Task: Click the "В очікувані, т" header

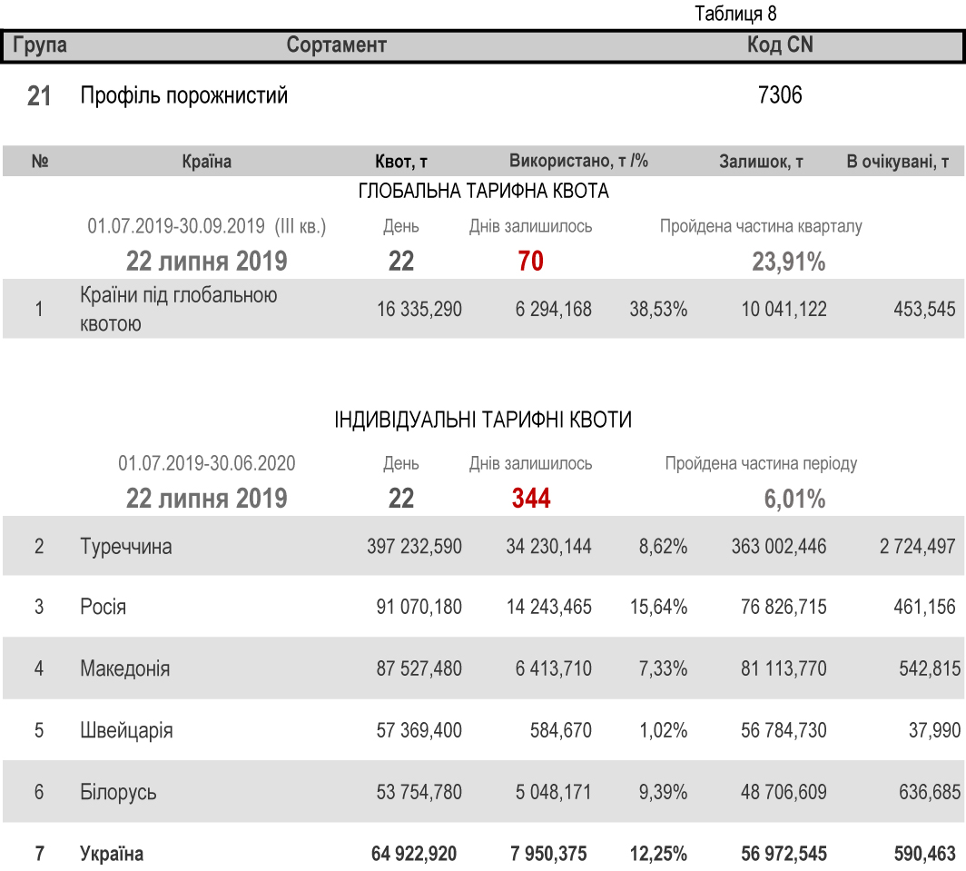Action: click(897, 162)
